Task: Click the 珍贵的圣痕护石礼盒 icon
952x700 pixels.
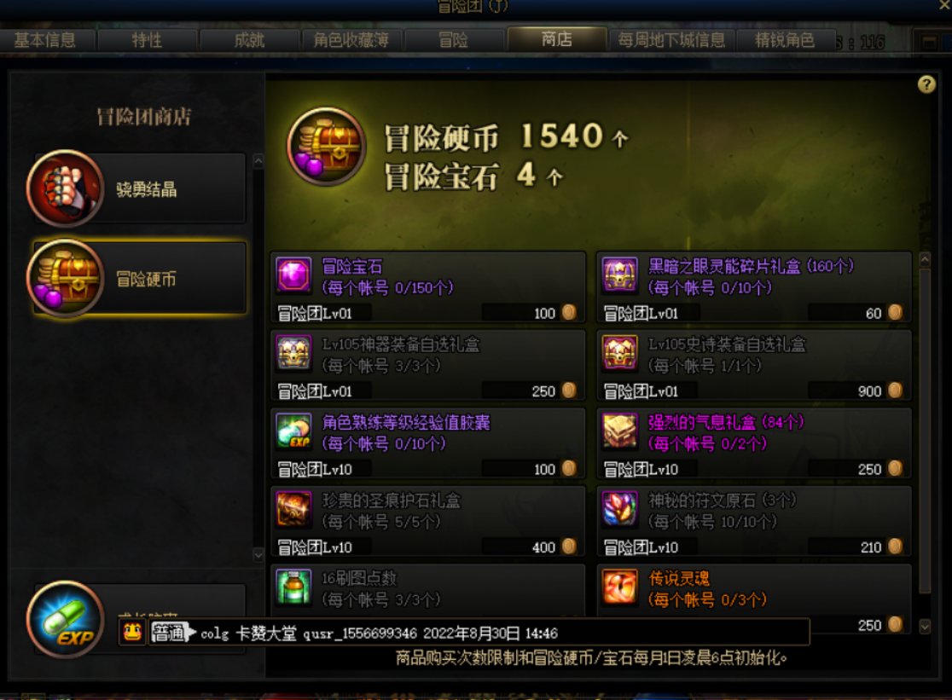Action: pyautogui.click(x=293, y=510)
